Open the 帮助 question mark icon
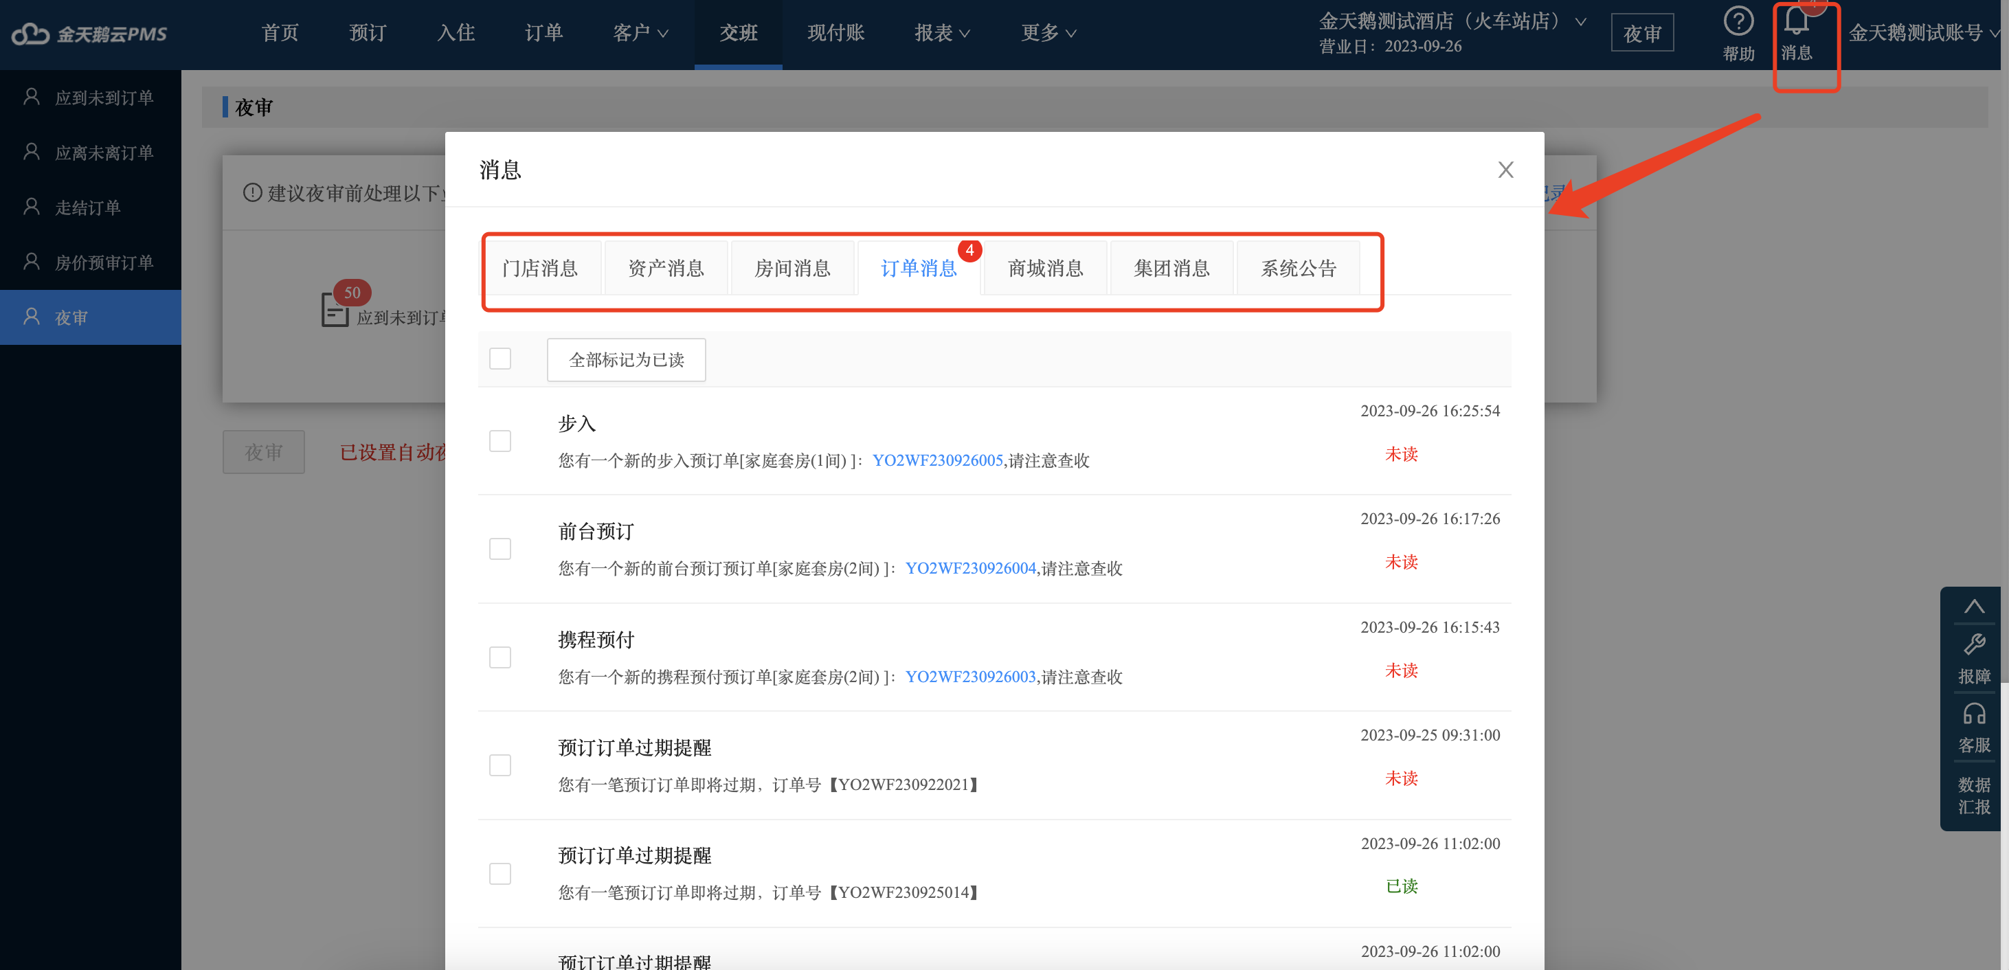The image size is (2009, 970). click(1738, 22)
